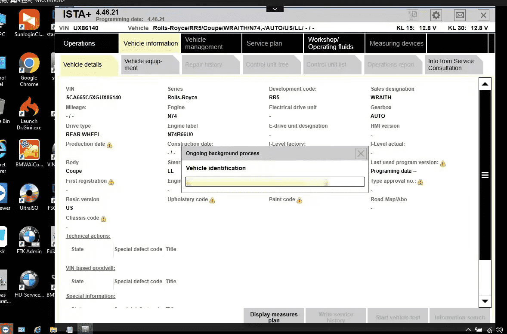Click the network tray icon
The height and width of the screenshot is (334, 507).
click(x=489, y=330)
